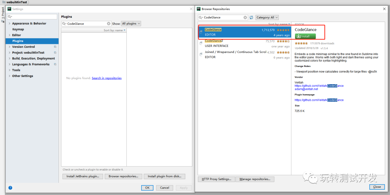Expand the Other Settings node
This screenshot has width=390, height=195.
(x=9, y=76)
